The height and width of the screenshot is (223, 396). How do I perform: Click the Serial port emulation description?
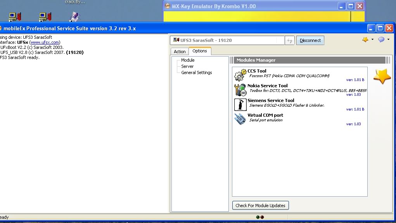(x=266, y=120)
